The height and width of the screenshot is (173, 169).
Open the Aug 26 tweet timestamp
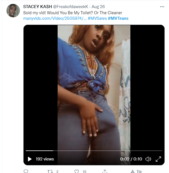pyautogui.click(x=98, y=7)
